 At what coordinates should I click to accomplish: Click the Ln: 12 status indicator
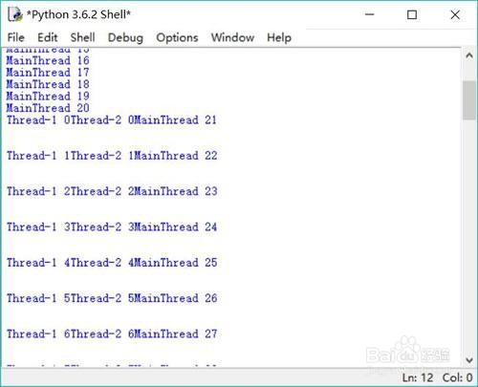418,377
